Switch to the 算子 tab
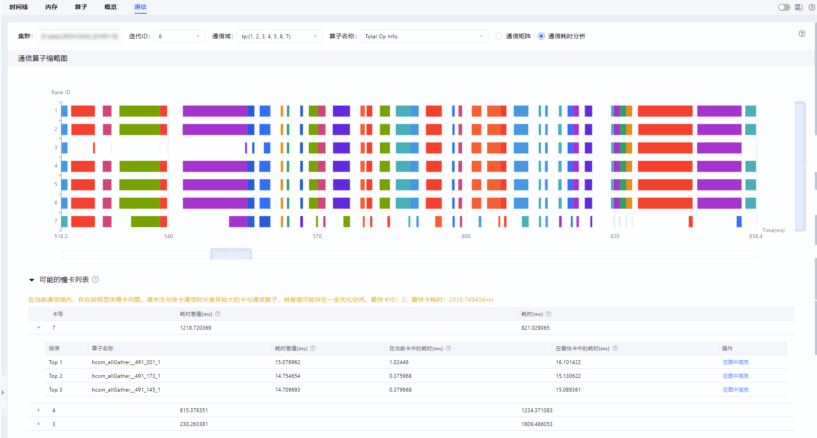817x438 pixels. [x=81, y=7]
